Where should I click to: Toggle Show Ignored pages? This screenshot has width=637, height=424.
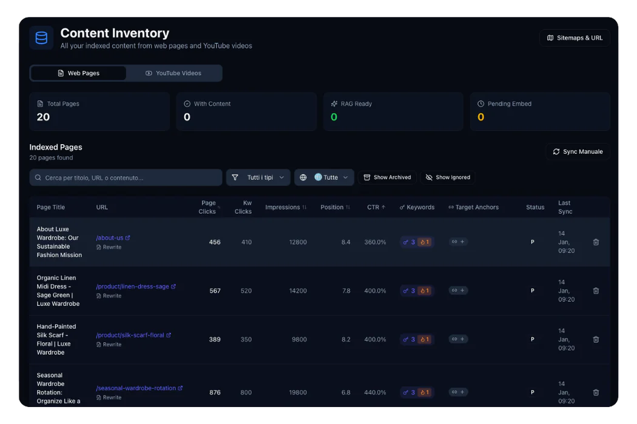pyautogui.click(x=448, y=177)
